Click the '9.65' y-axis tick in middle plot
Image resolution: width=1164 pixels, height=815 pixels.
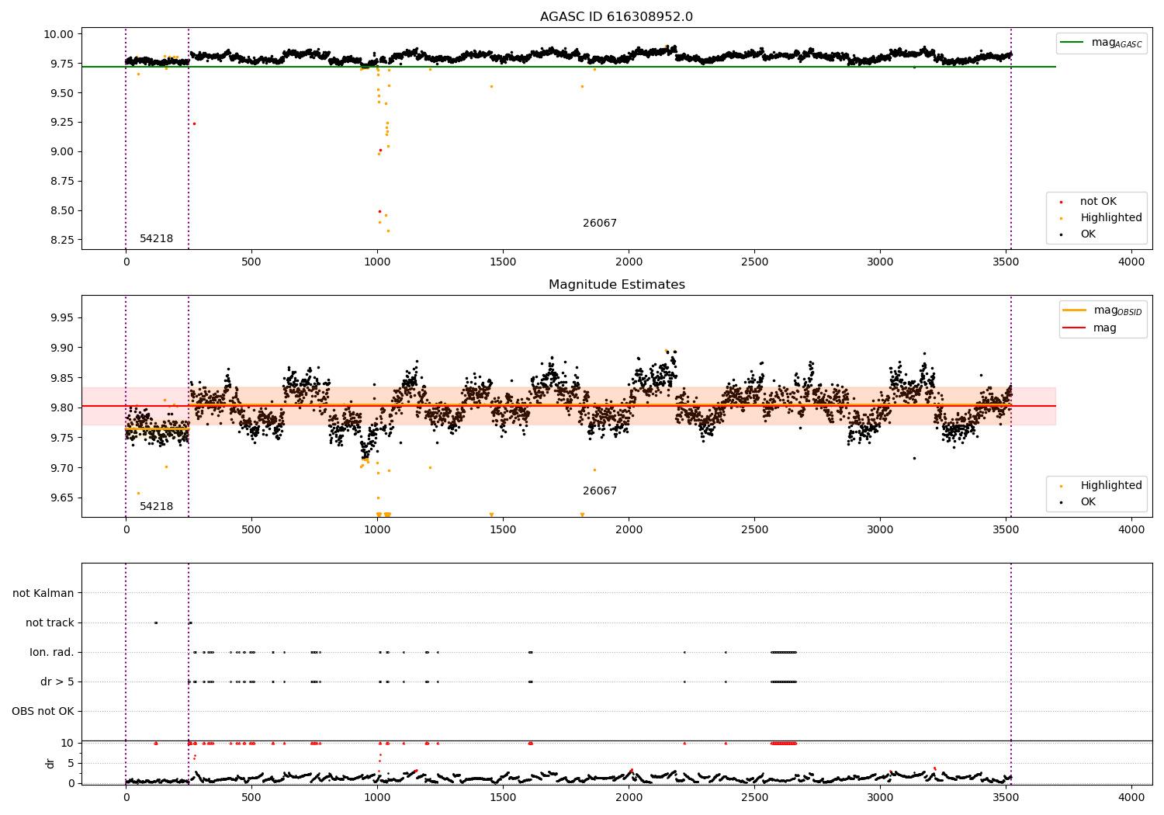click(x=62, y=498)
